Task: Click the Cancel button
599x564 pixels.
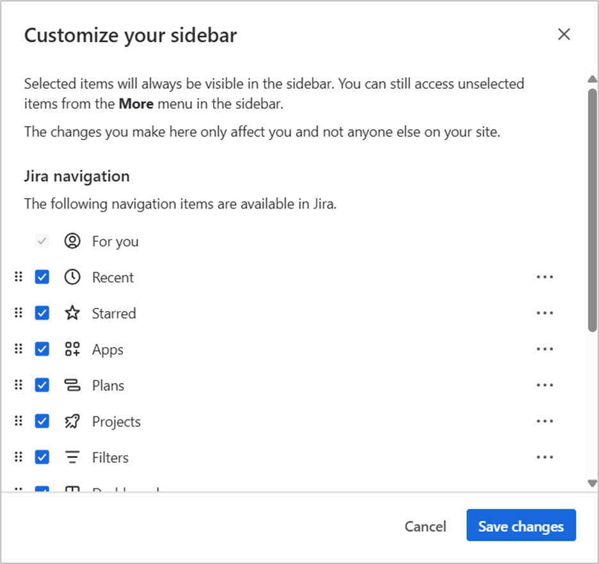Action: point(425,526)
